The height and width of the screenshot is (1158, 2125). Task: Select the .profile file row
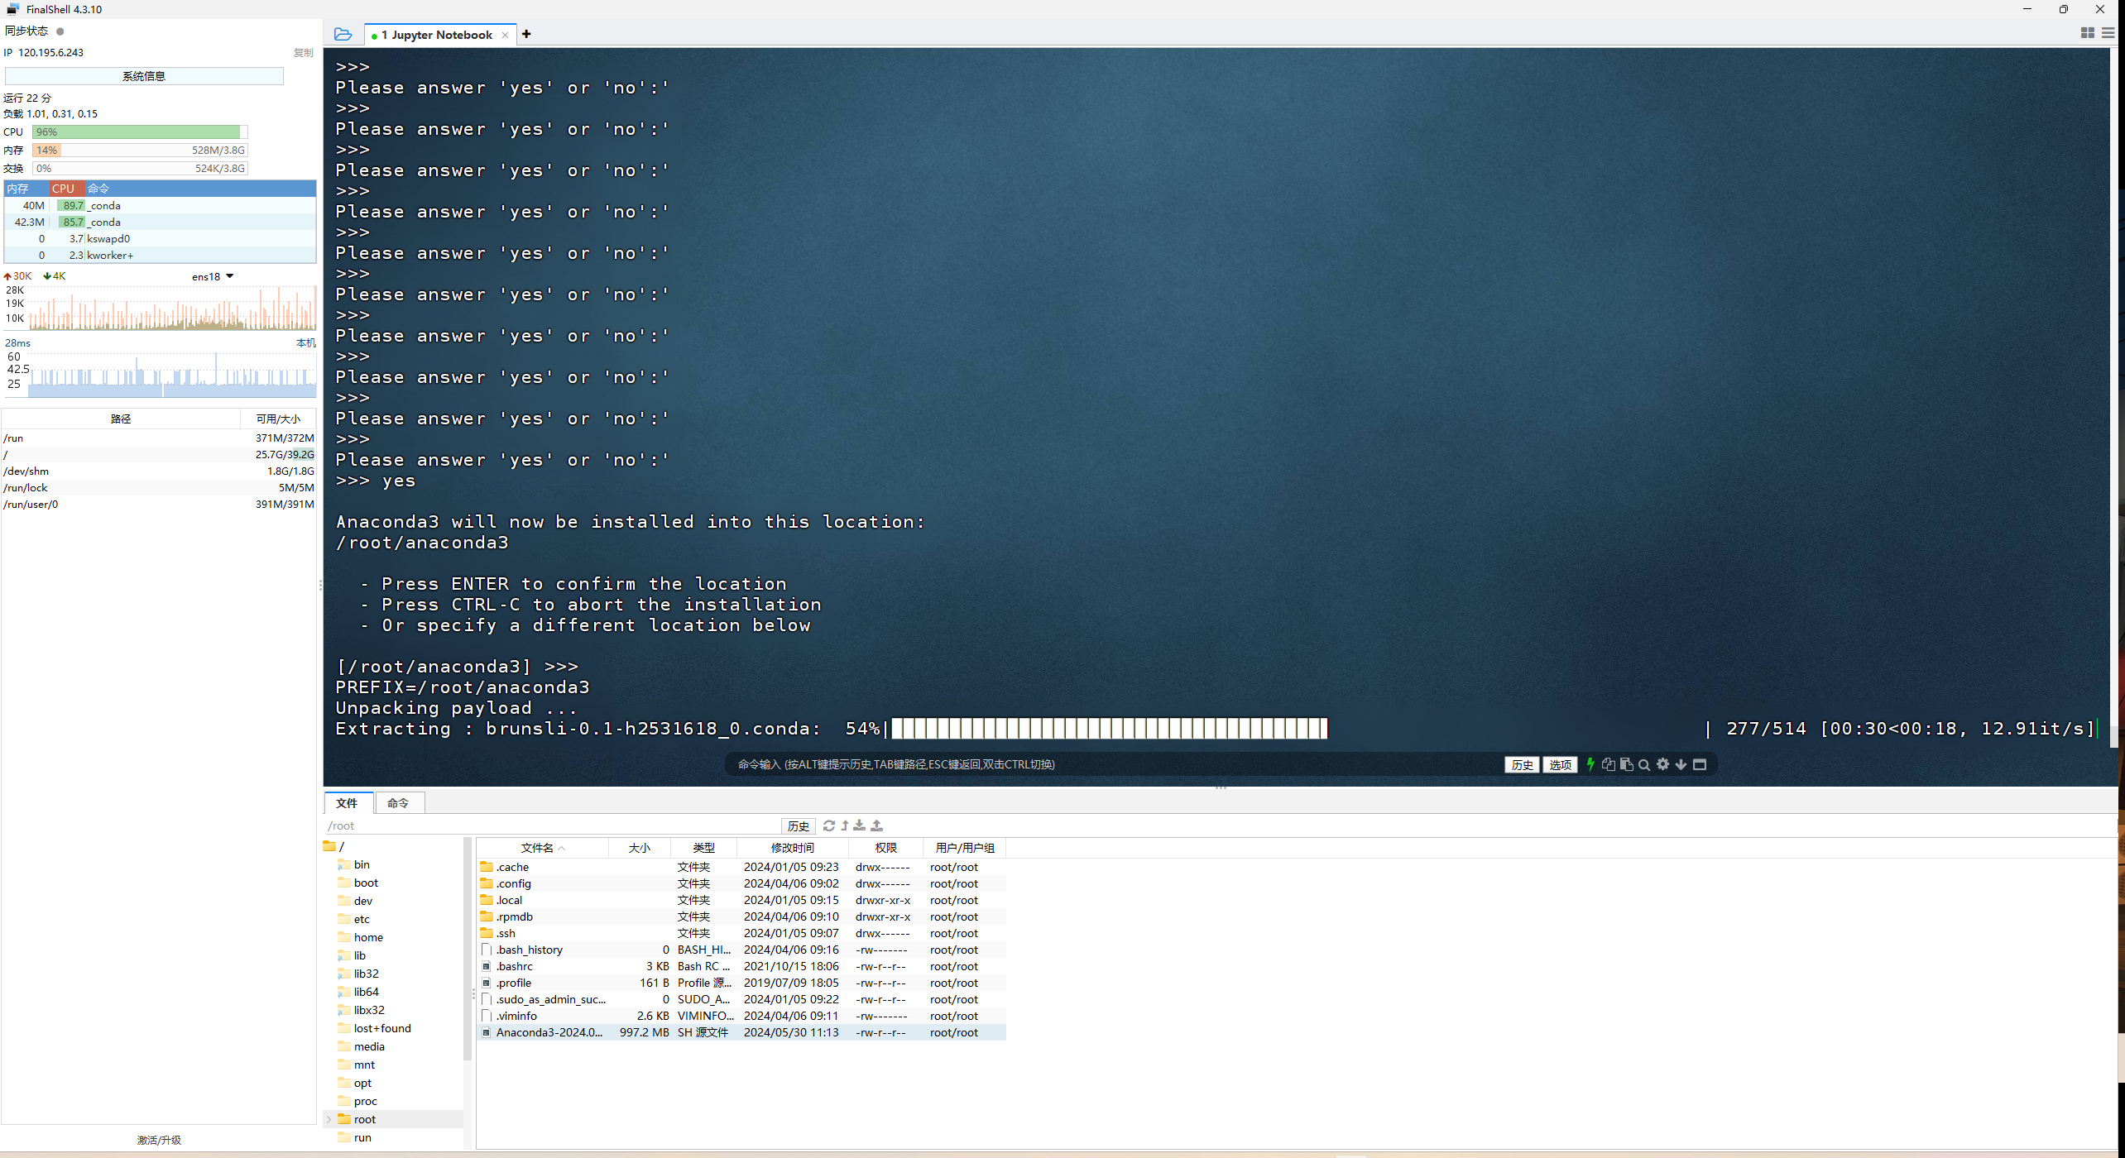pyautogui.click(x=741, y=983)
